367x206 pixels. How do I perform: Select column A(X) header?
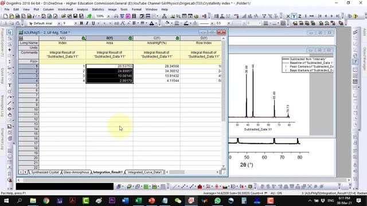(63, 38)
